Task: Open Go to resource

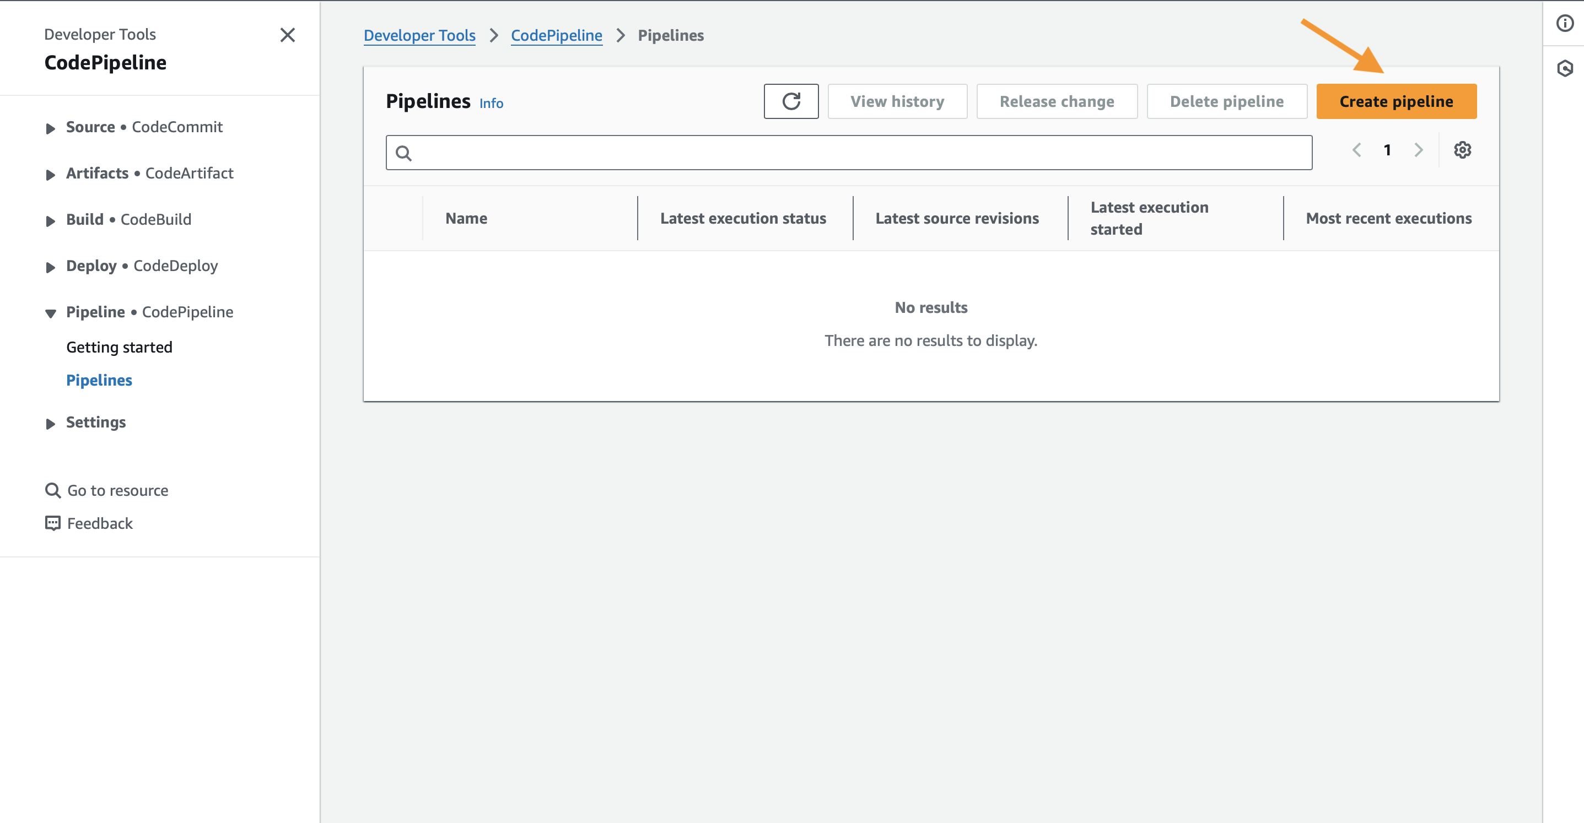Action: pos(117,490)
